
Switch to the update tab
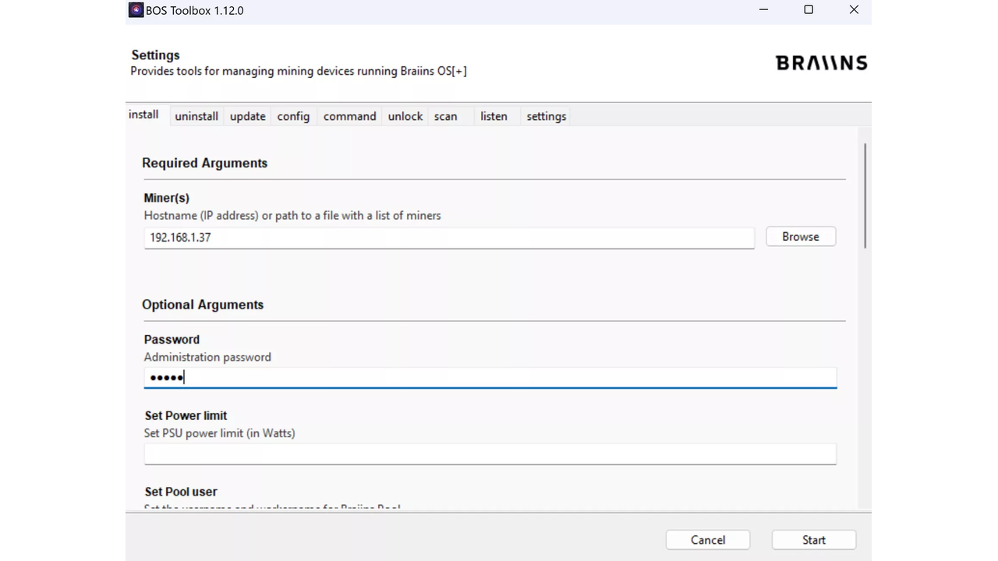248,116
